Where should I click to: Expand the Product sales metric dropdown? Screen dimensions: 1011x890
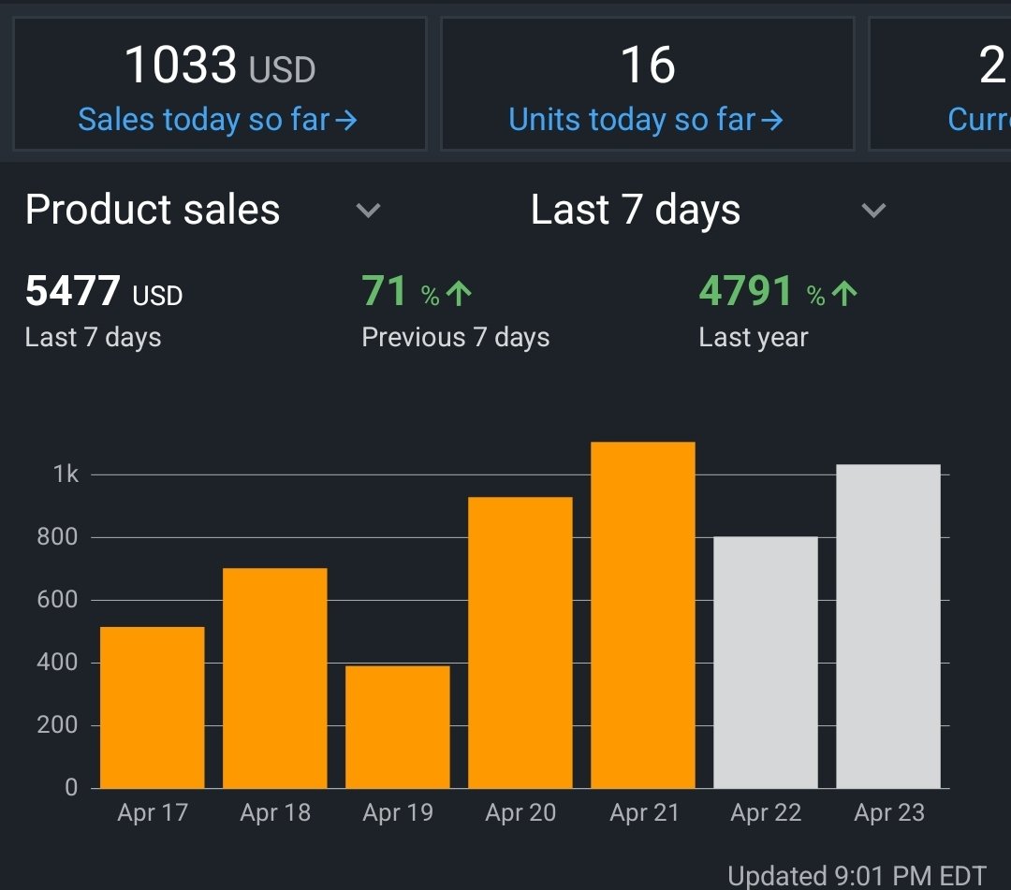tap(204, 210)
